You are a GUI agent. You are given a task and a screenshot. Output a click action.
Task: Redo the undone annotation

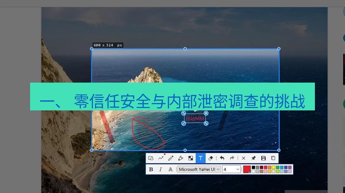coord(232,158)
